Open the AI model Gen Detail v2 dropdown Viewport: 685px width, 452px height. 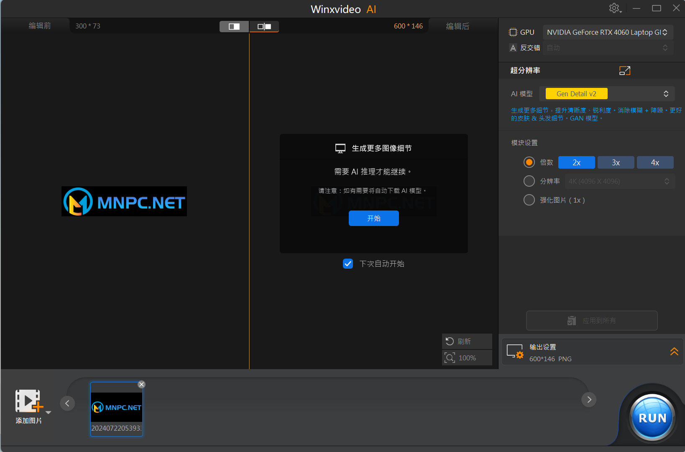click(607, 94)
